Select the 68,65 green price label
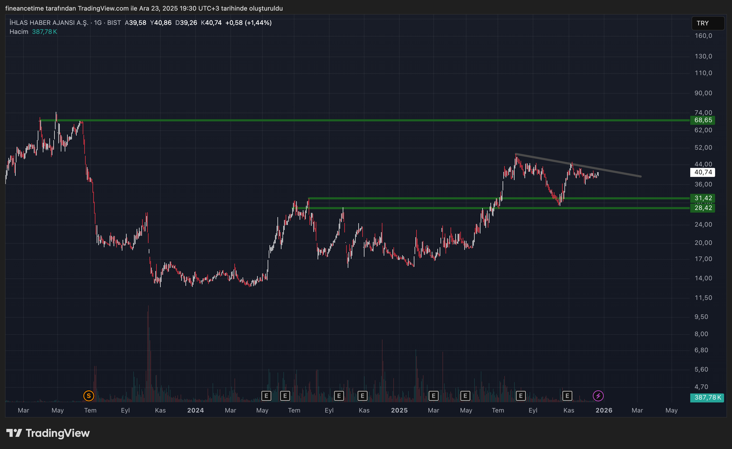This screenshot has width=732, height=449. 703,120
